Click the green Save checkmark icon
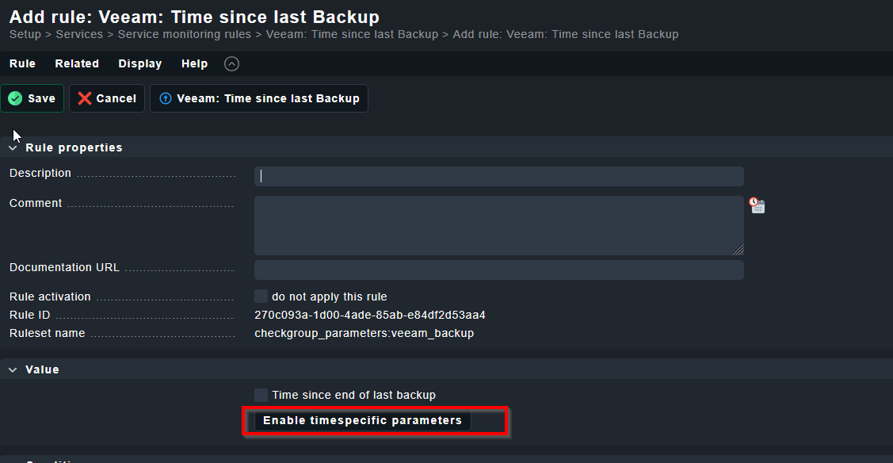Image resolution: width=893 pixels, height=463 pixels. tap(15, 98)
